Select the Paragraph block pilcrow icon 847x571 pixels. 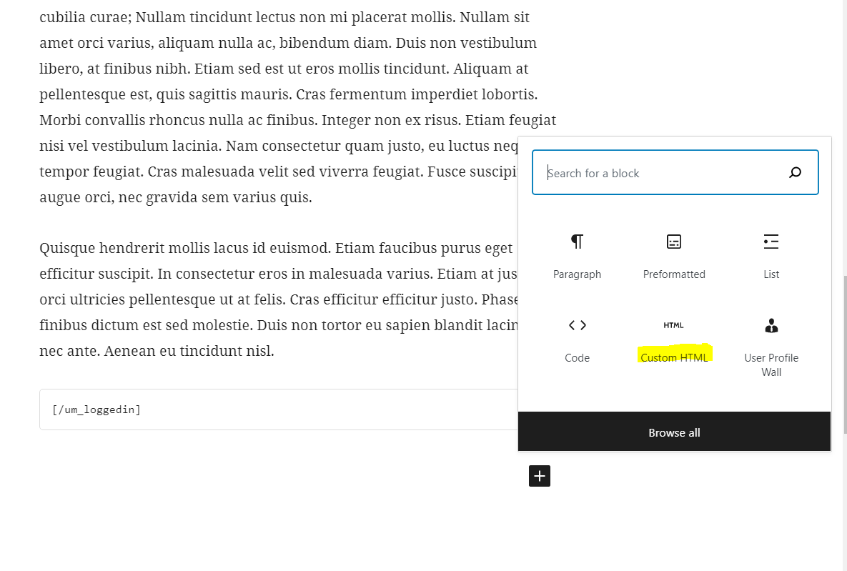[577, 242]
